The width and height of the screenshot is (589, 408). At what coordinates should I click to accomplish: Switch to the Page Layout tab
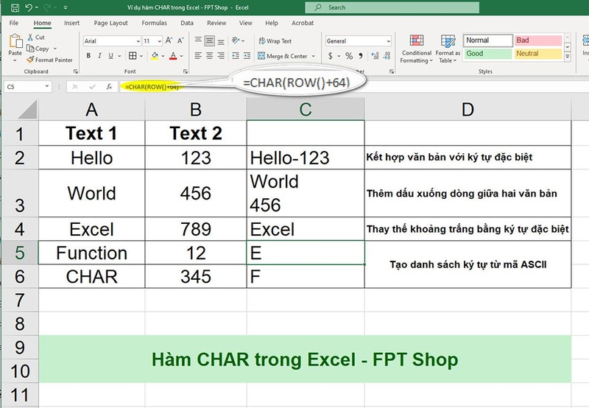(x=111, y=23)
